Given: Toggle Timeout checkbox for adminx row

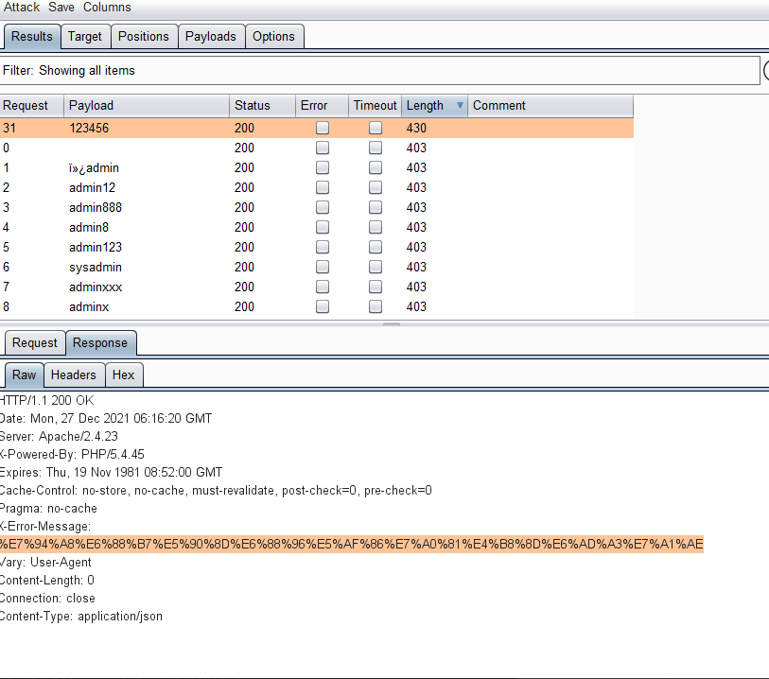Looking at the screenshot, I should [376, 306].
